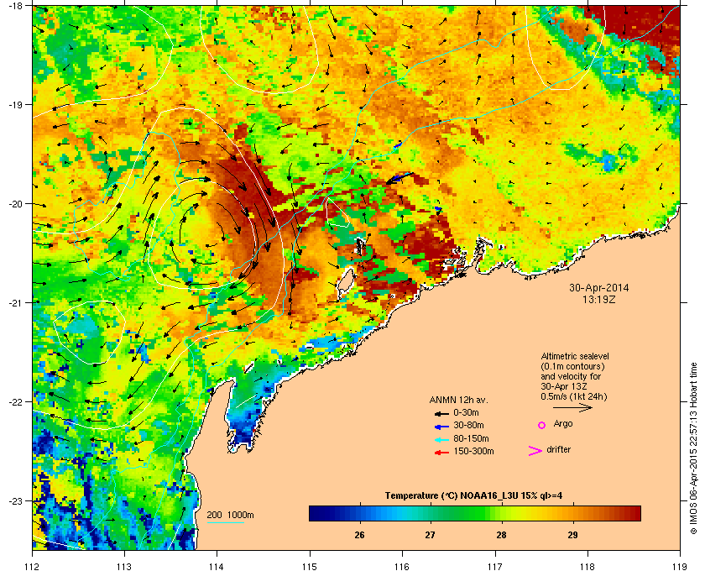Click the longitude 117 axis label
This screenshot has width=705, height=571.
(x=495, y=567)
